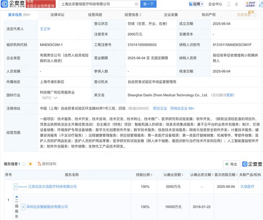Screen dimensions: 263x220
Task: Open related product 久信医疗
Action: 247,187
